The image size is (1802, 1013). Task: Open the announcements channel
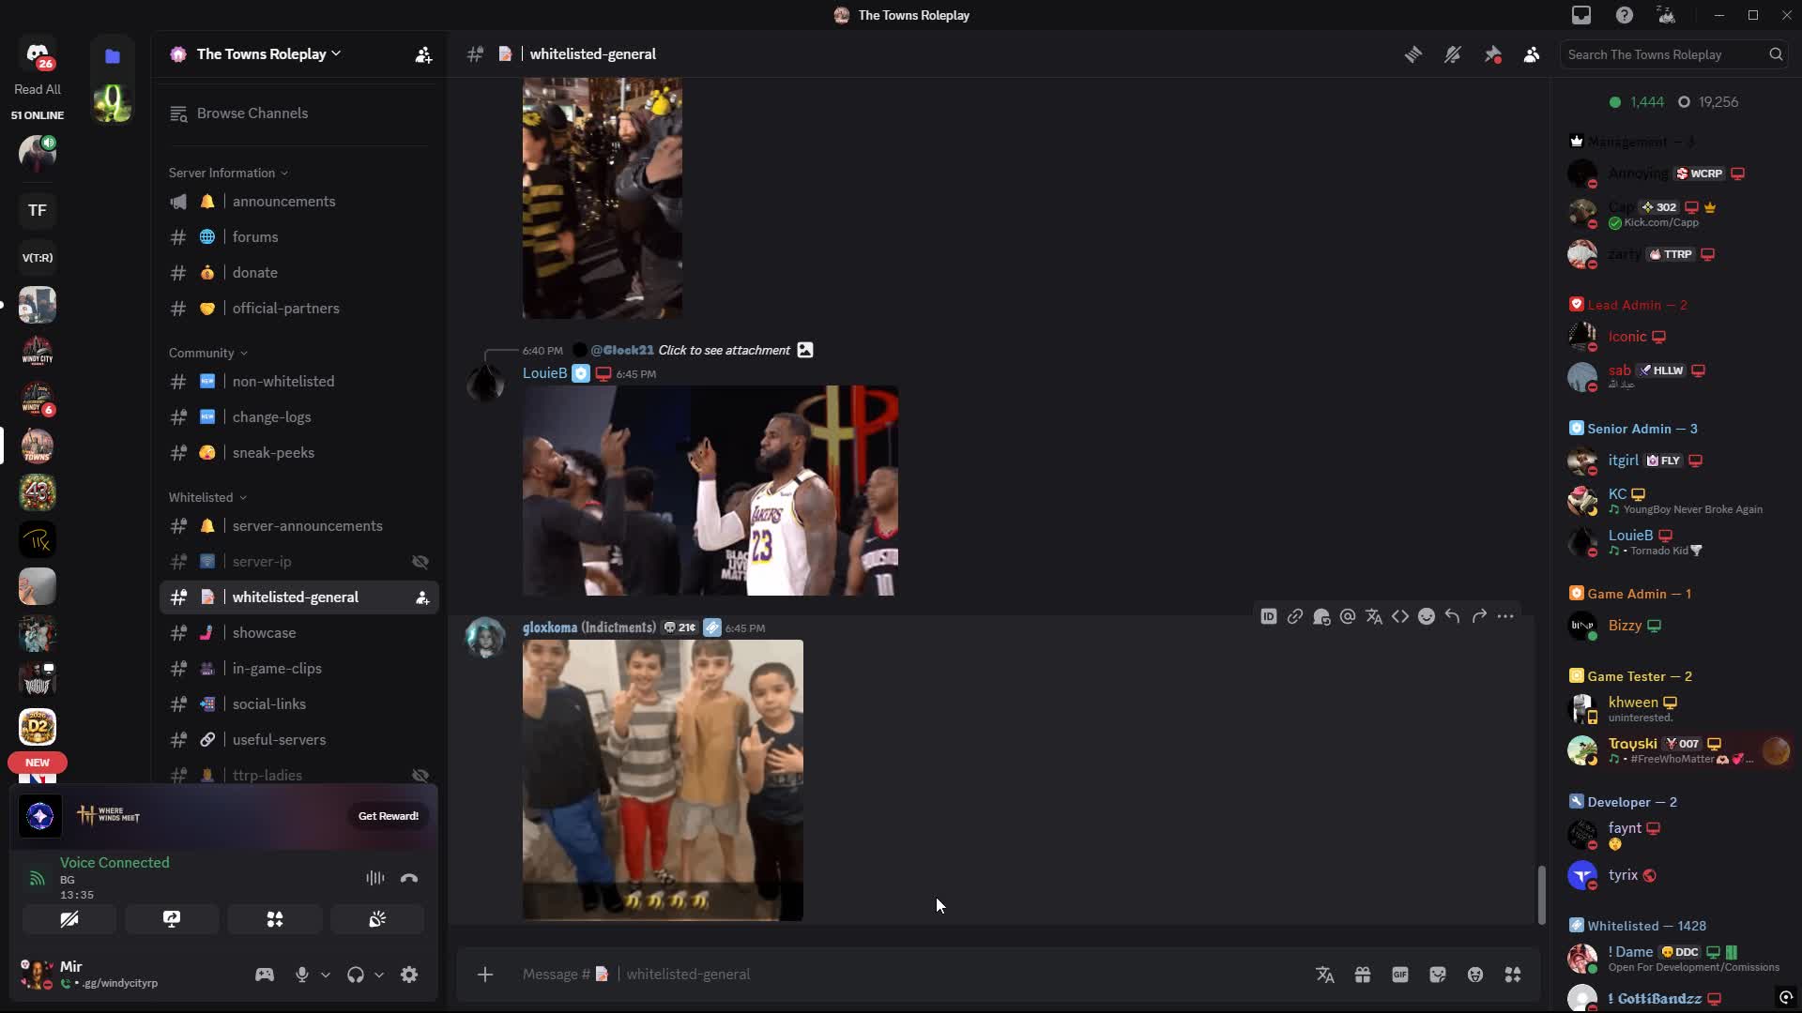tap(283, 201)
